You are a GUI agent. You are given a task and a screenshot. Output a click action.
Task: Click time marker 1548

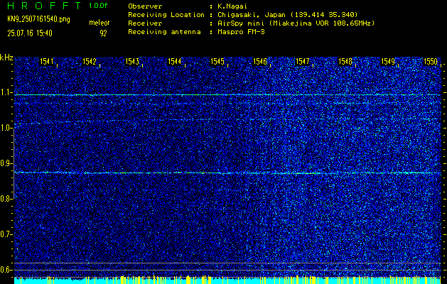coord(345,61)
